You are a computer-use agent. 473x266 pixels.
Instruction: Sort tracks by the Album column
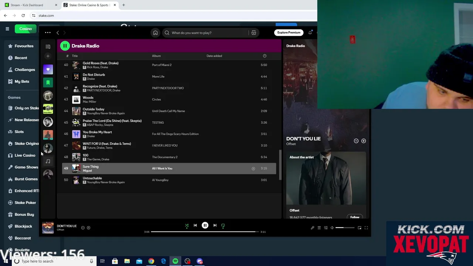pos(156,56)
